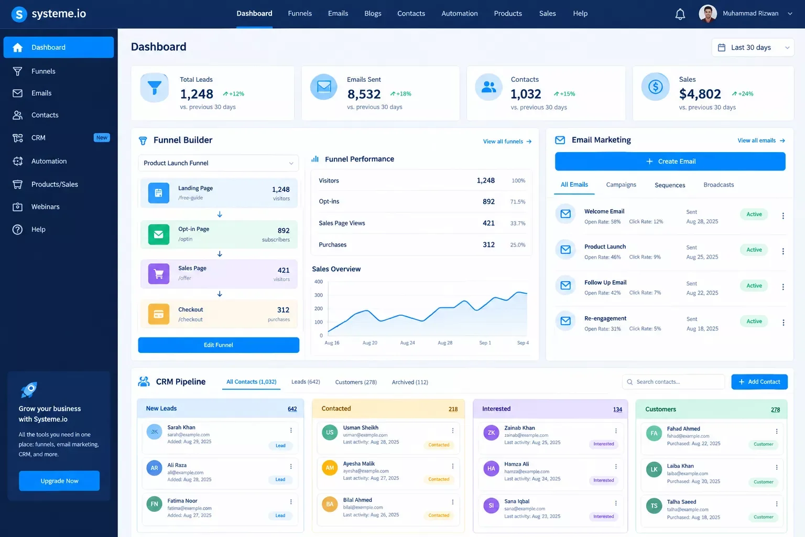Click the Add Contact button
This screenshot has width=805, height=537.
point(759,382)
